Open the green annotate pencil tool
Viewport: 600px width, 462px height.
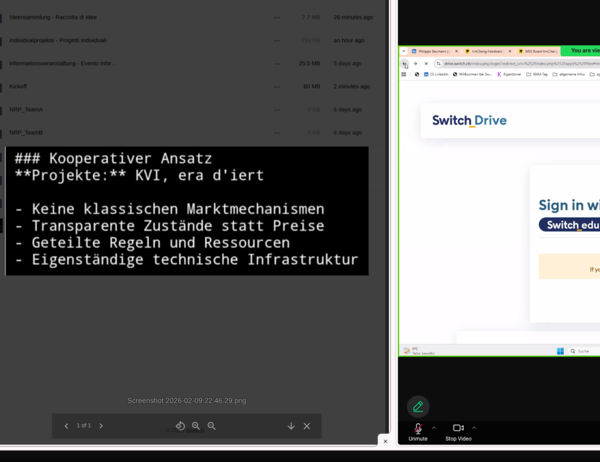tap(418, 406)
